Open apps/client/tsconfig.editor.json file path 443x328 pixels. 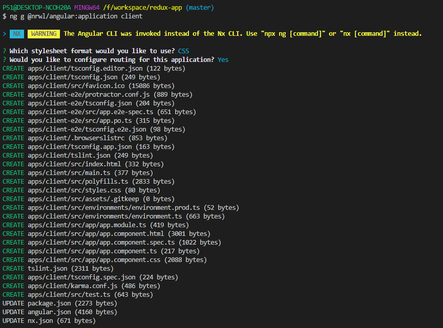point(86,69)
